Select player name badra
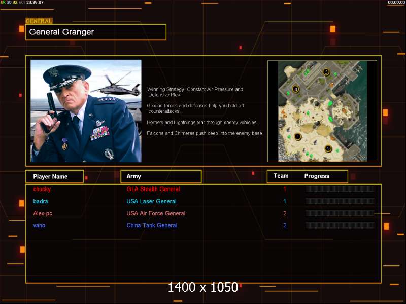Image resolution: width=406 pixels, height=304 pixels. pos(41,201)
